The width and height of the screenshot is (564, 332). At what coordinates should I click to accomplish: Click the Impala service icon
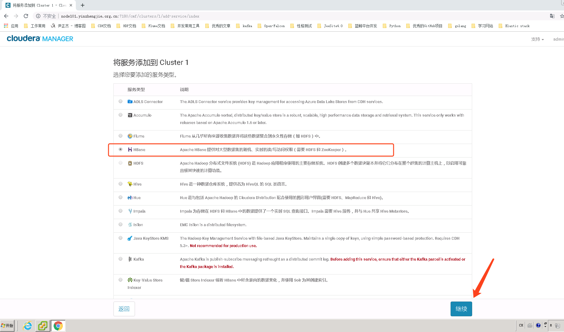tap(130, 211)
